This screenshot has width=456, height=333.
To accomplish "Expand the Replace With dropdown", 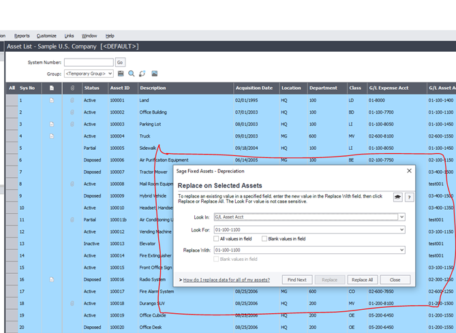I will (x=401, y=250).
